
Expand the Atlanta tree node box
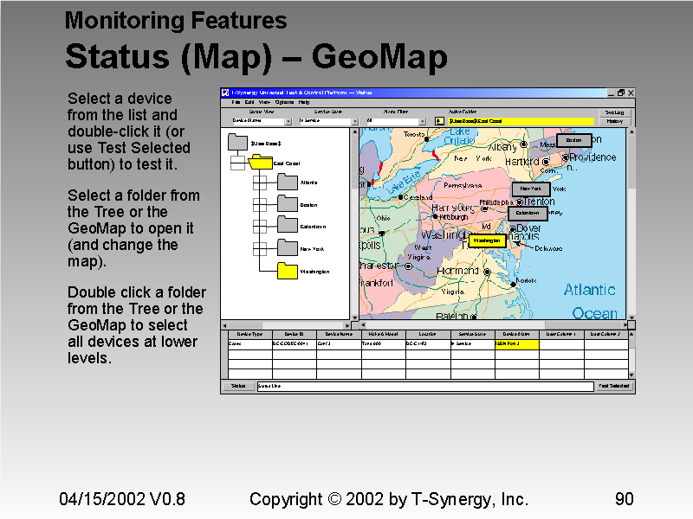[258, 182]
